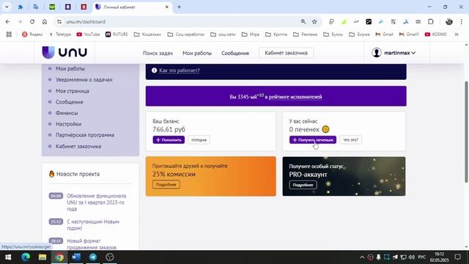This screenshot has height=264, width=469.
Task: Select Уведомления о задачах in sidebar
Action: tap(84, 80)
